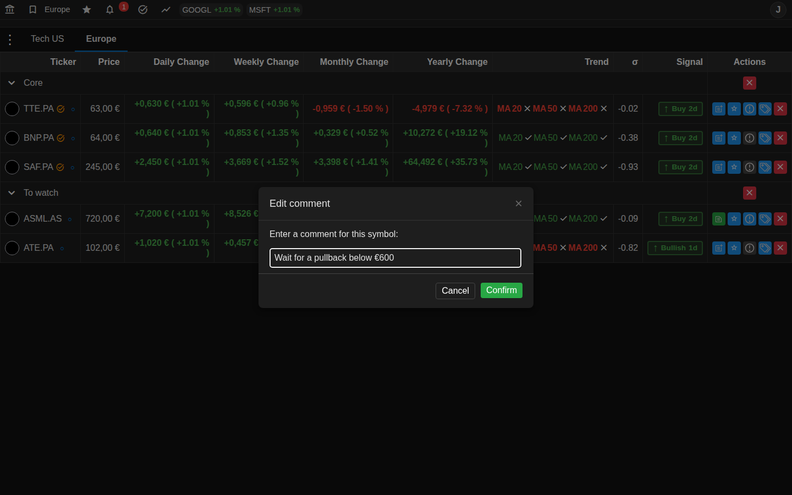Remove SAF.PA with its red X
Viewport: 792px width, 495px height.
(780, 167)
